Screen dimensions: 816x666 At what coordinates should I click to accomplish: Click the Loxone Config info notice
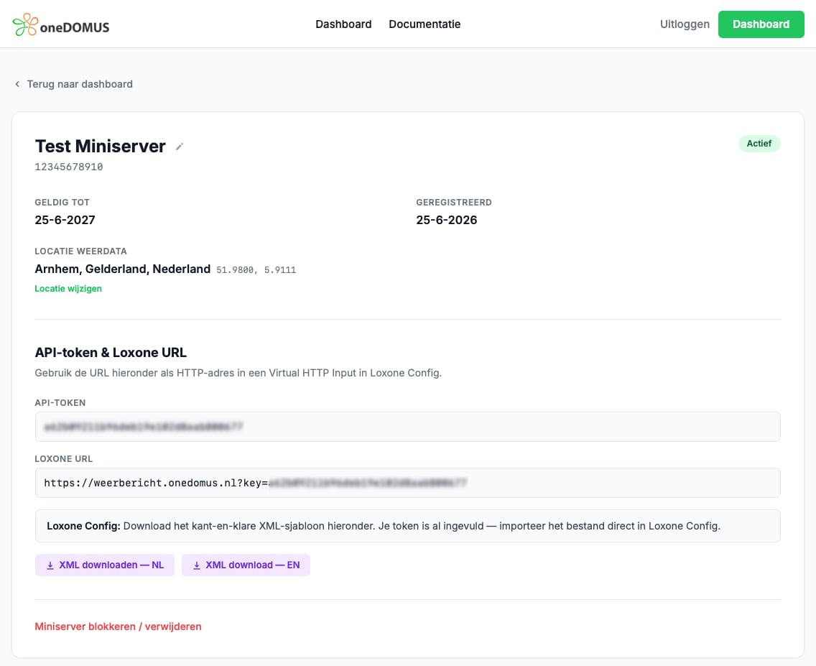407,526
